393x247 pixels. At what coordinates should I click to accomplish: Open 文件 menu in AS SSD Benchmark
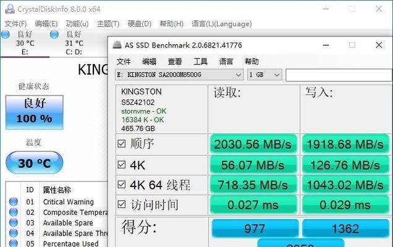click(124, 61)
